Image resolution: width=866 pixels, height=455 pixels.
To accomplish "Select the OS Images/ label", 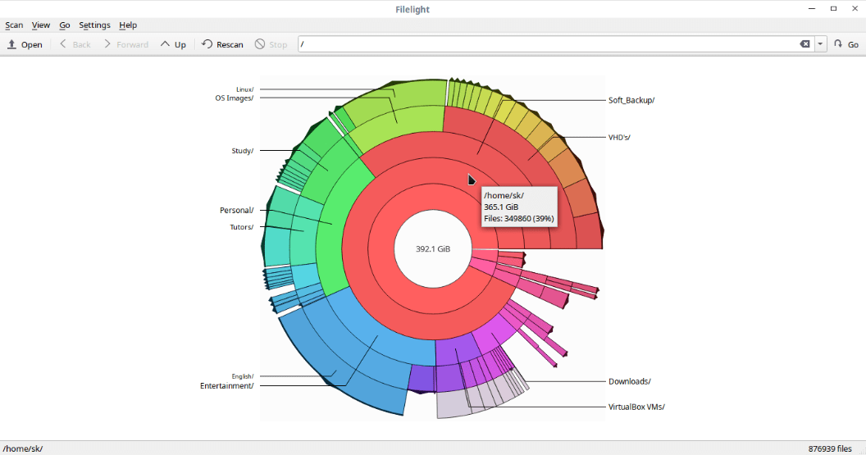I will [x=235, y=98].
